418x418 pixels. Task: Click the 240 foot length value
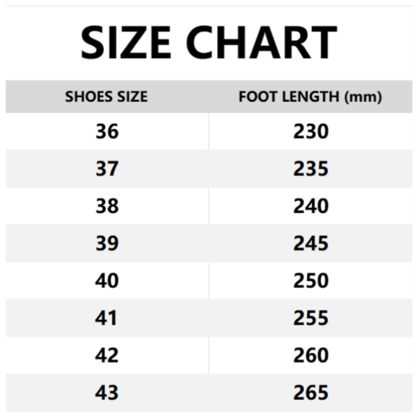tap(310, 206)
